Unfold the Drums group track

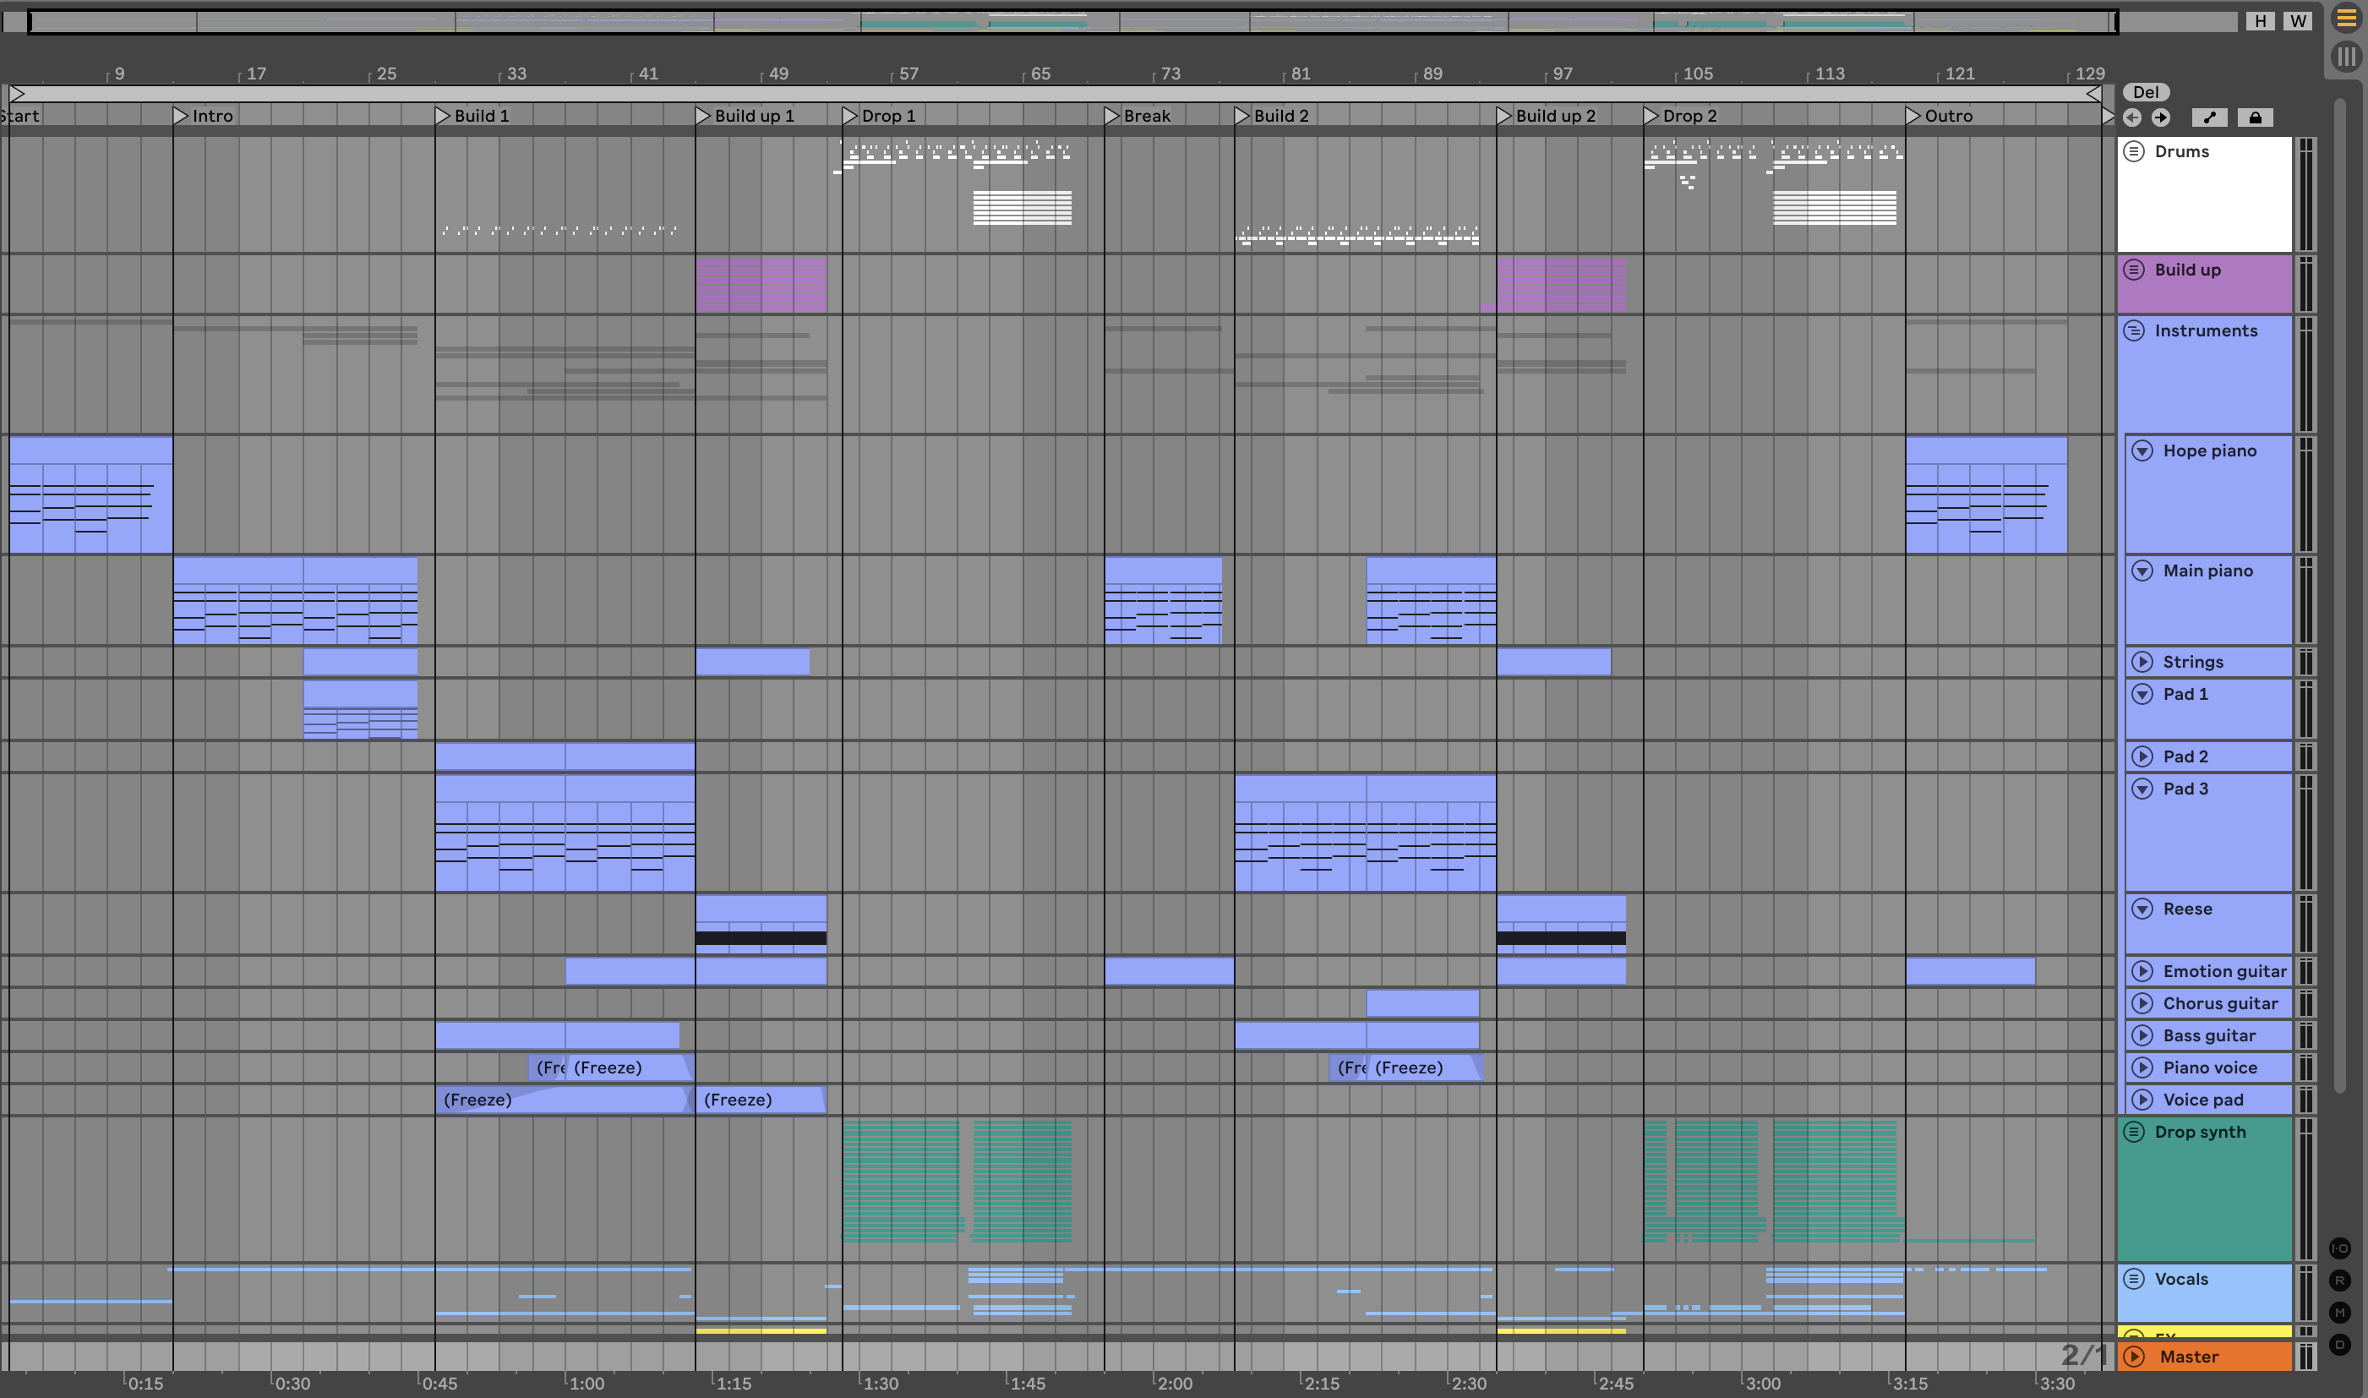coord(2135,151)
